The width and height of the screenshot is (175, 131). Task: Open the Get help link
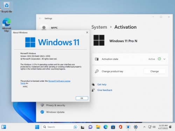coord(102,85)
